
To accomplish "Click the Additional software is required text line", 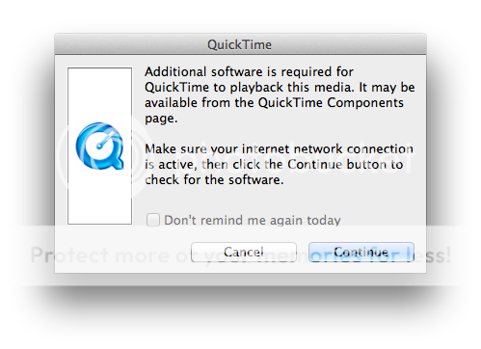I will [x=249, y=71].
